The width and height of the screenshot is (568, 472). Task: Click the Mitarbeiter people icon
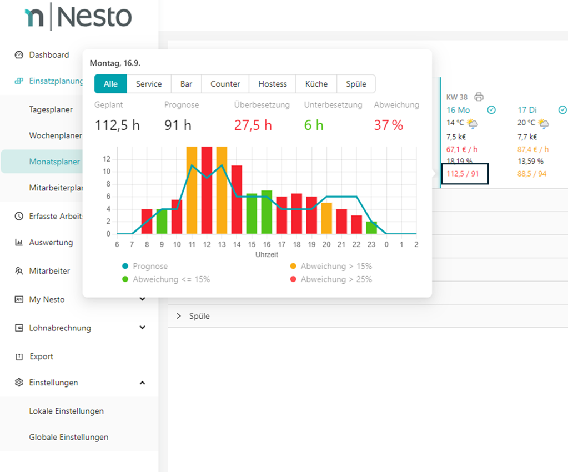pyautogui.click(x=19, y=271)
